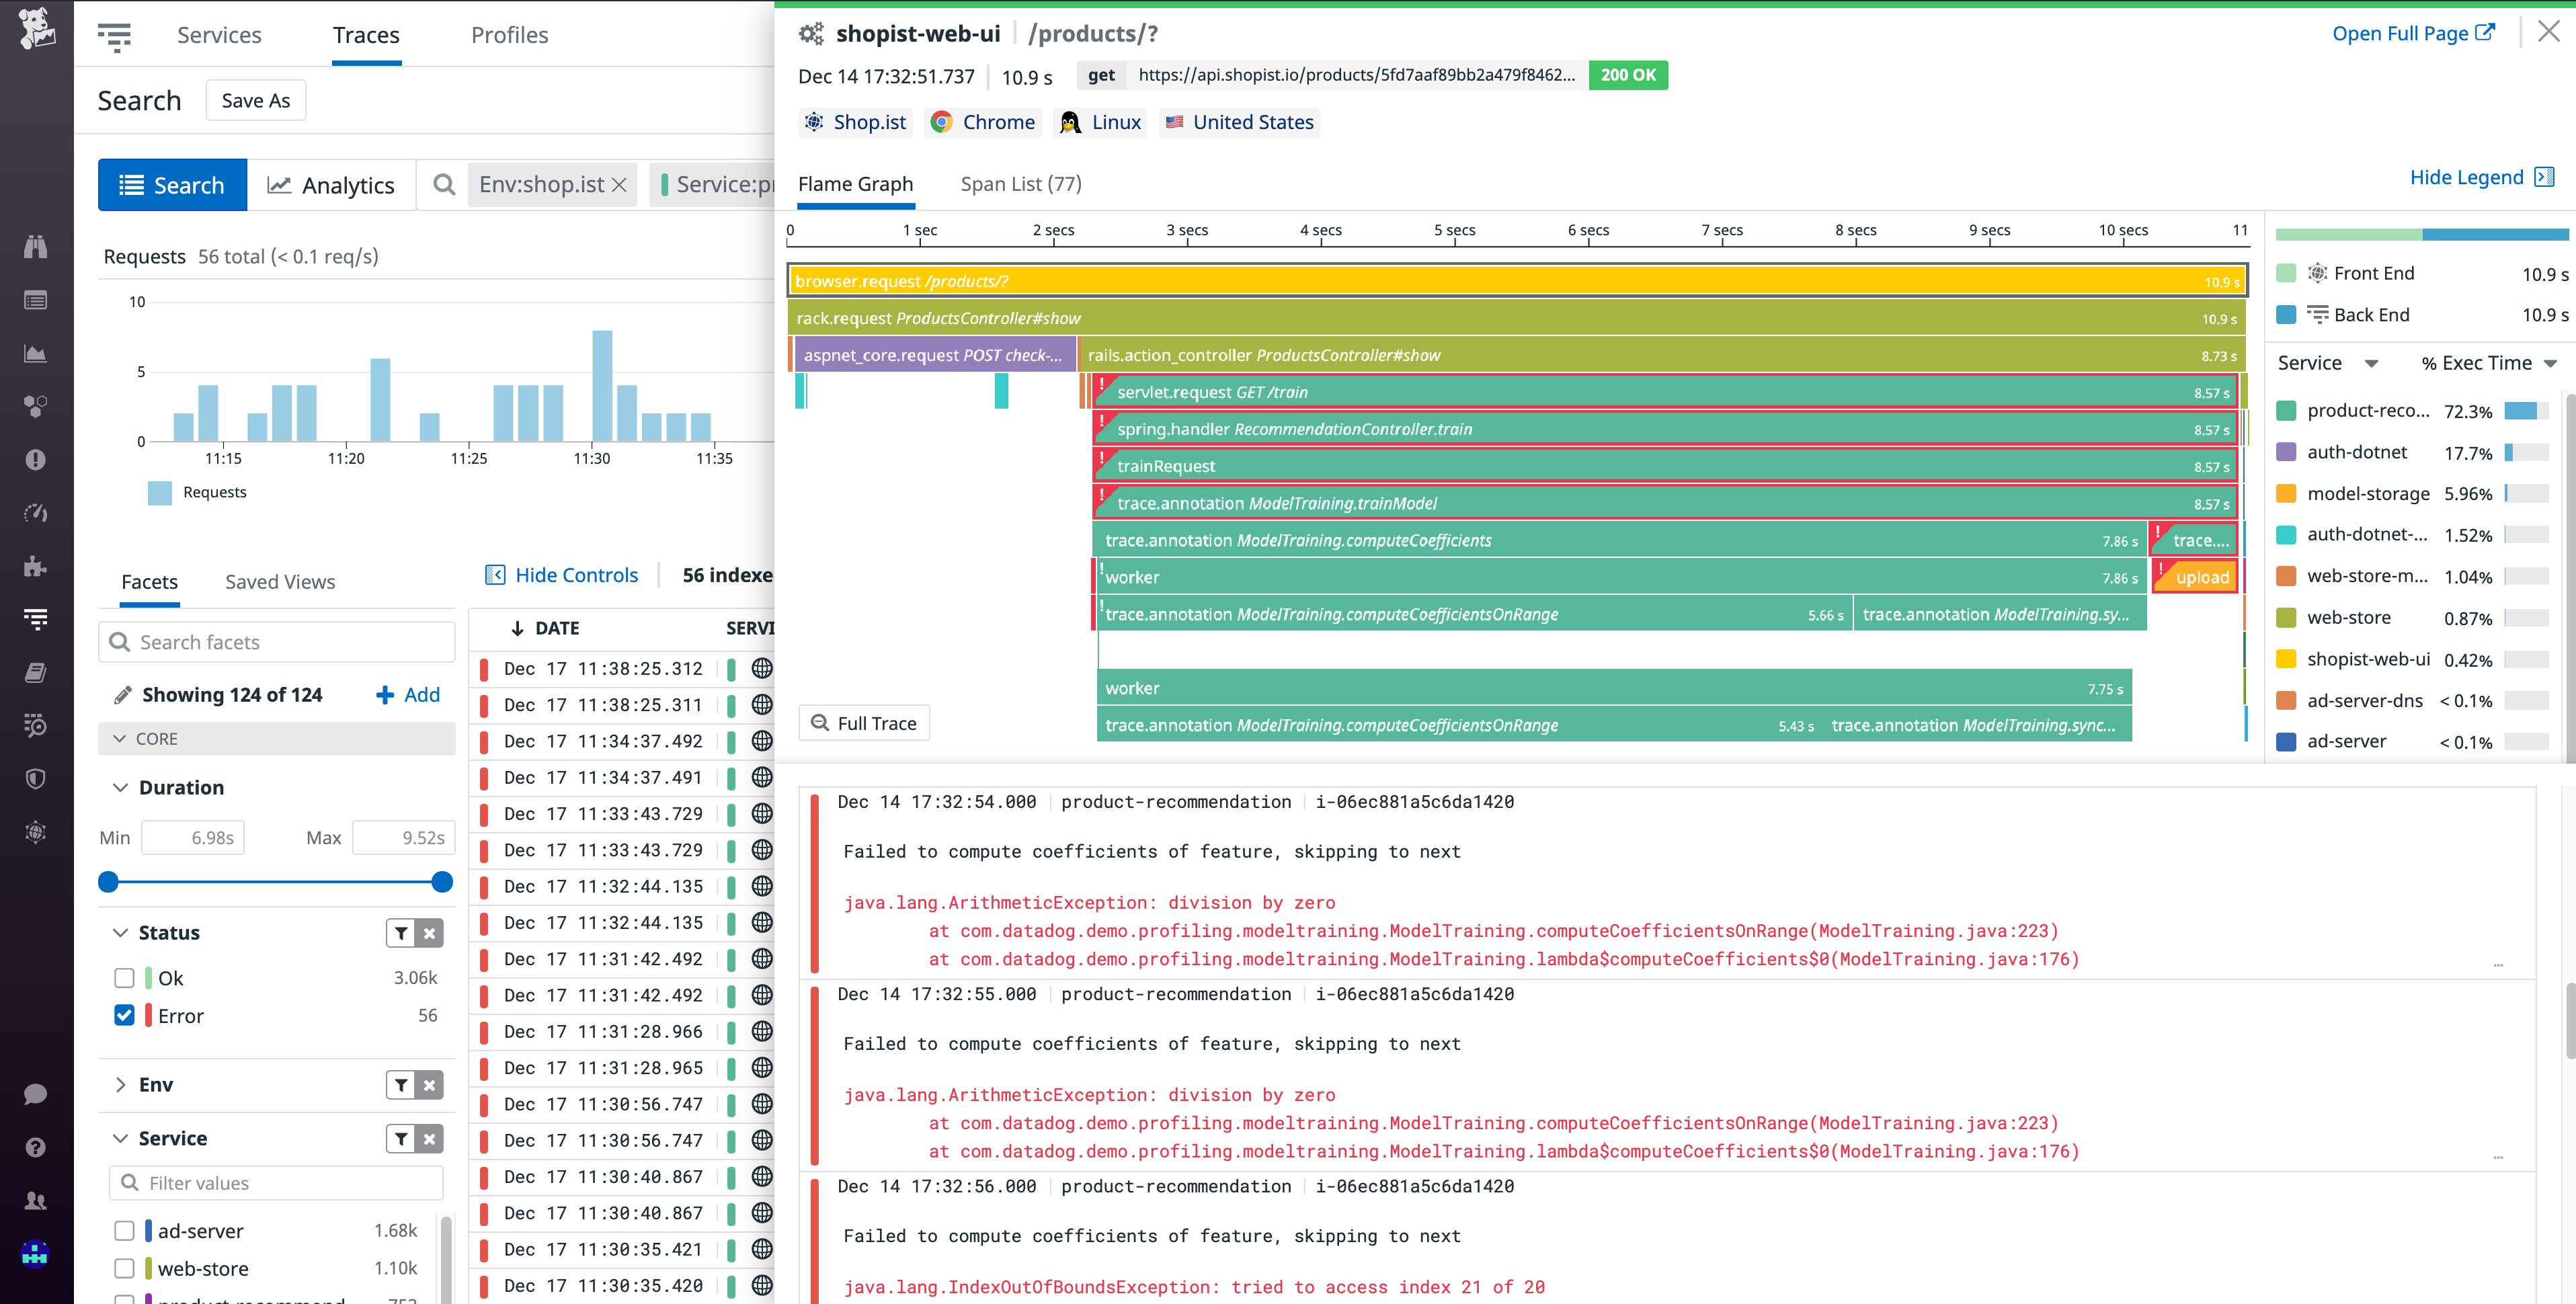Open the Infrastructure hexagons icon in sidebar
The height and width of the screenshot is (1304, 2576).
pyautogui.click(x=35, y=406)
